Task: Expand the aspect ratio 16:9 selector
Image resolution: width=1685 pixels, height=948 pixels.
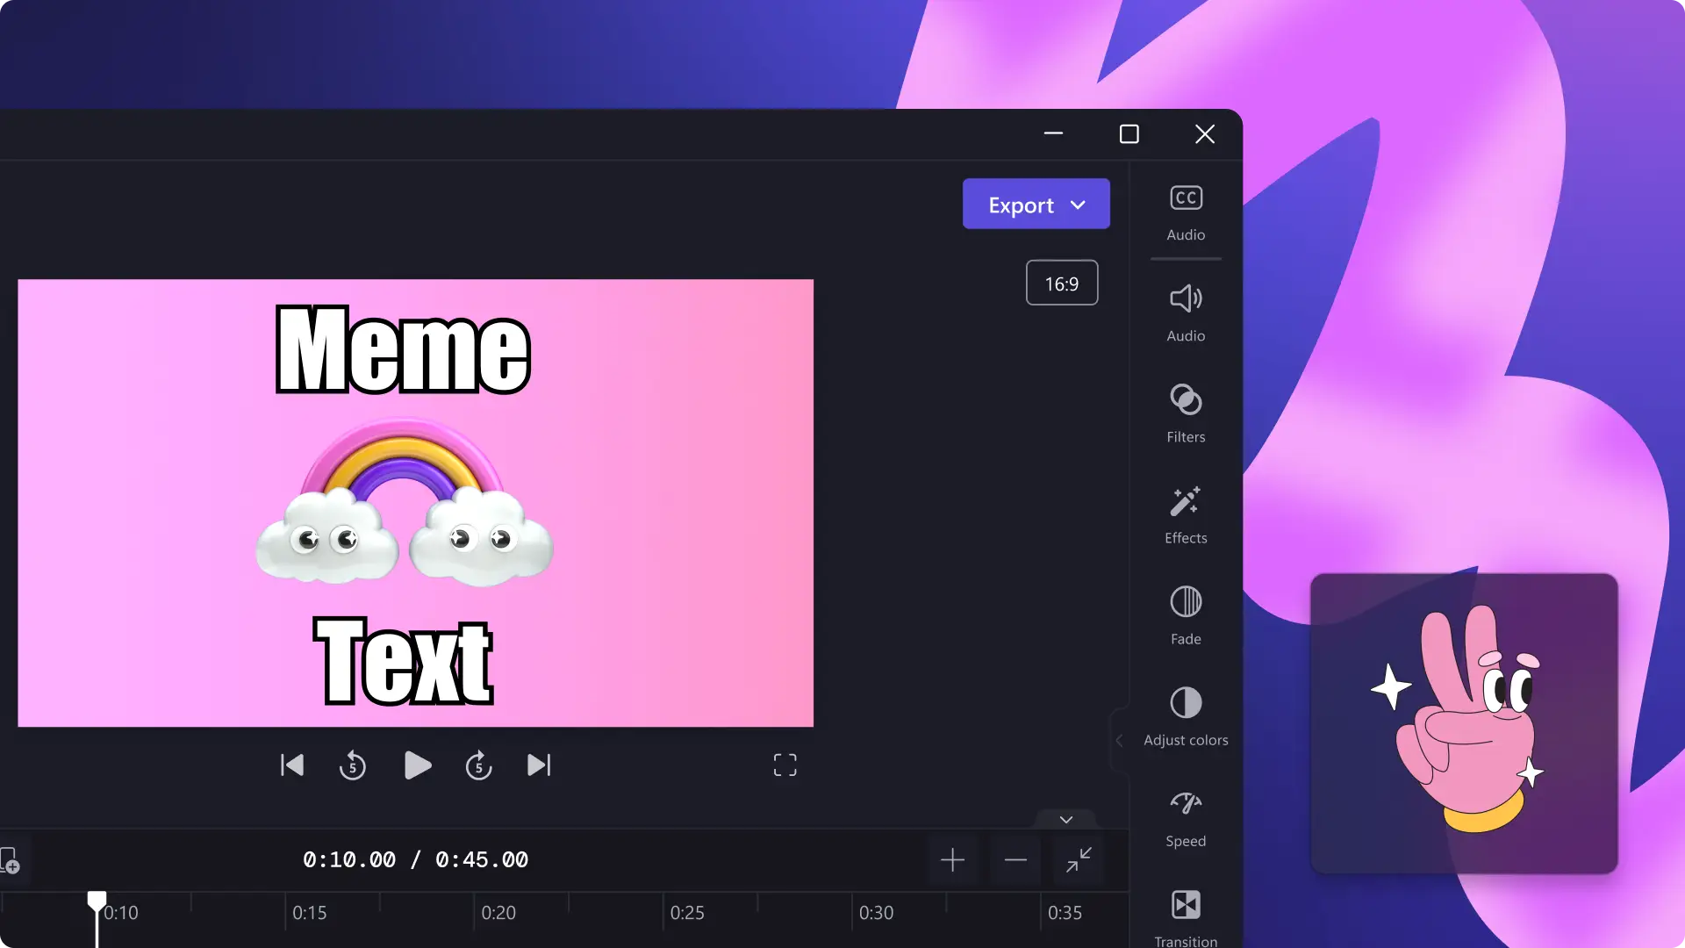Action: coord(1061,284)
